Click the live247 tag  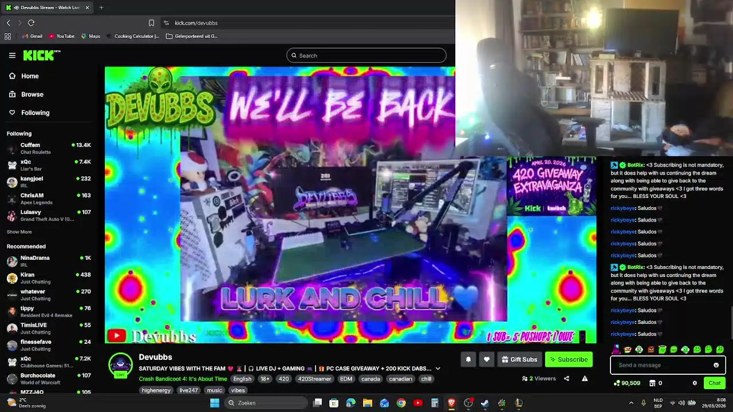coord(188,390)
